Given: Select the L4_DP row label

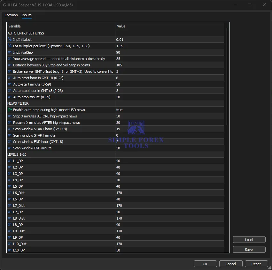Looking at the screenshot, I should coord(18,180).
